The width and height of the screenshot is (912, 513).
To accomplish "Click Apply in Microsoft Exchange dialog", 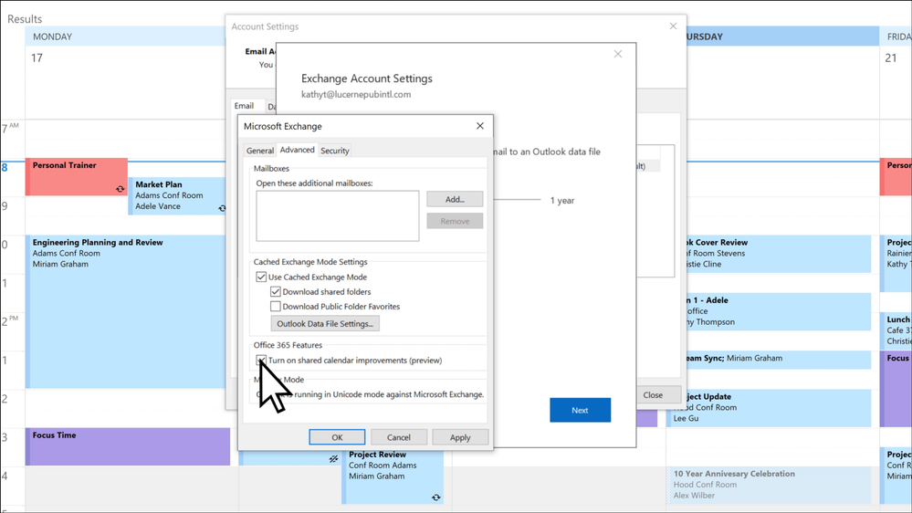I will (x=460, y=437).
